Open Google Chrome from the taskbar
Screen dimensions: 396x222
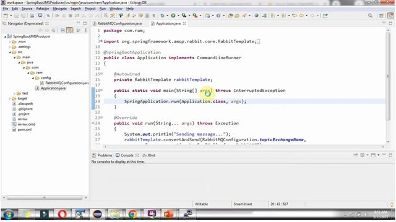click(132, 215)
